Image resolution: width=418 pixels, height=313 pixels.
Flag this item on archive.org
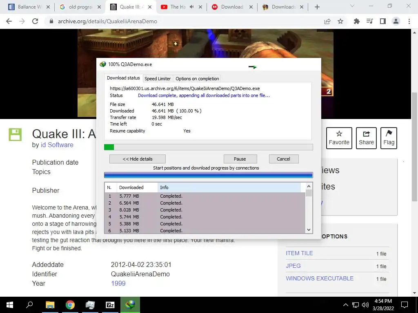[389, 138]
